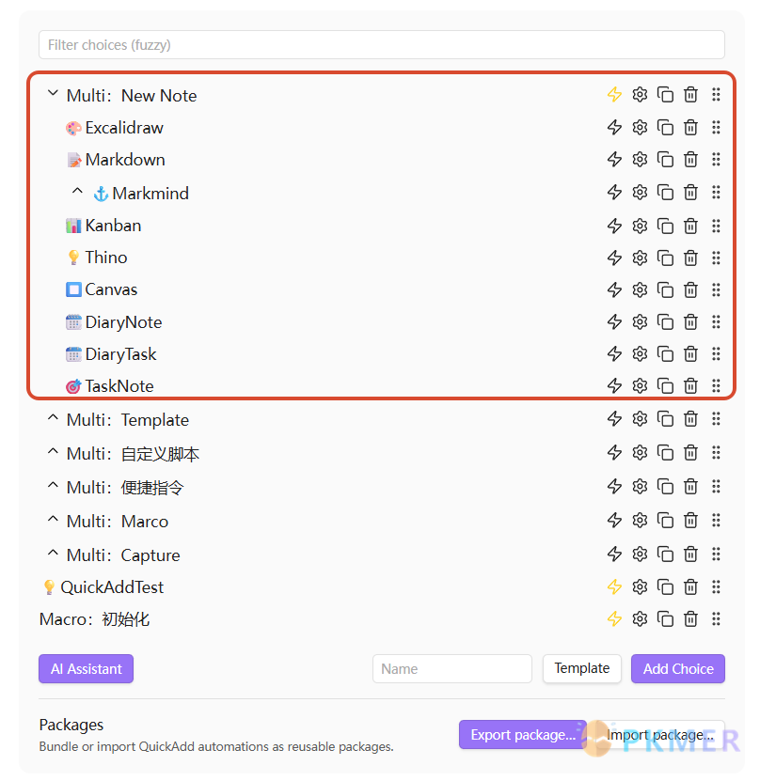Duplicate Multi: Template with its copy icon
Screen dimensions: 760x781
point(665,419)
